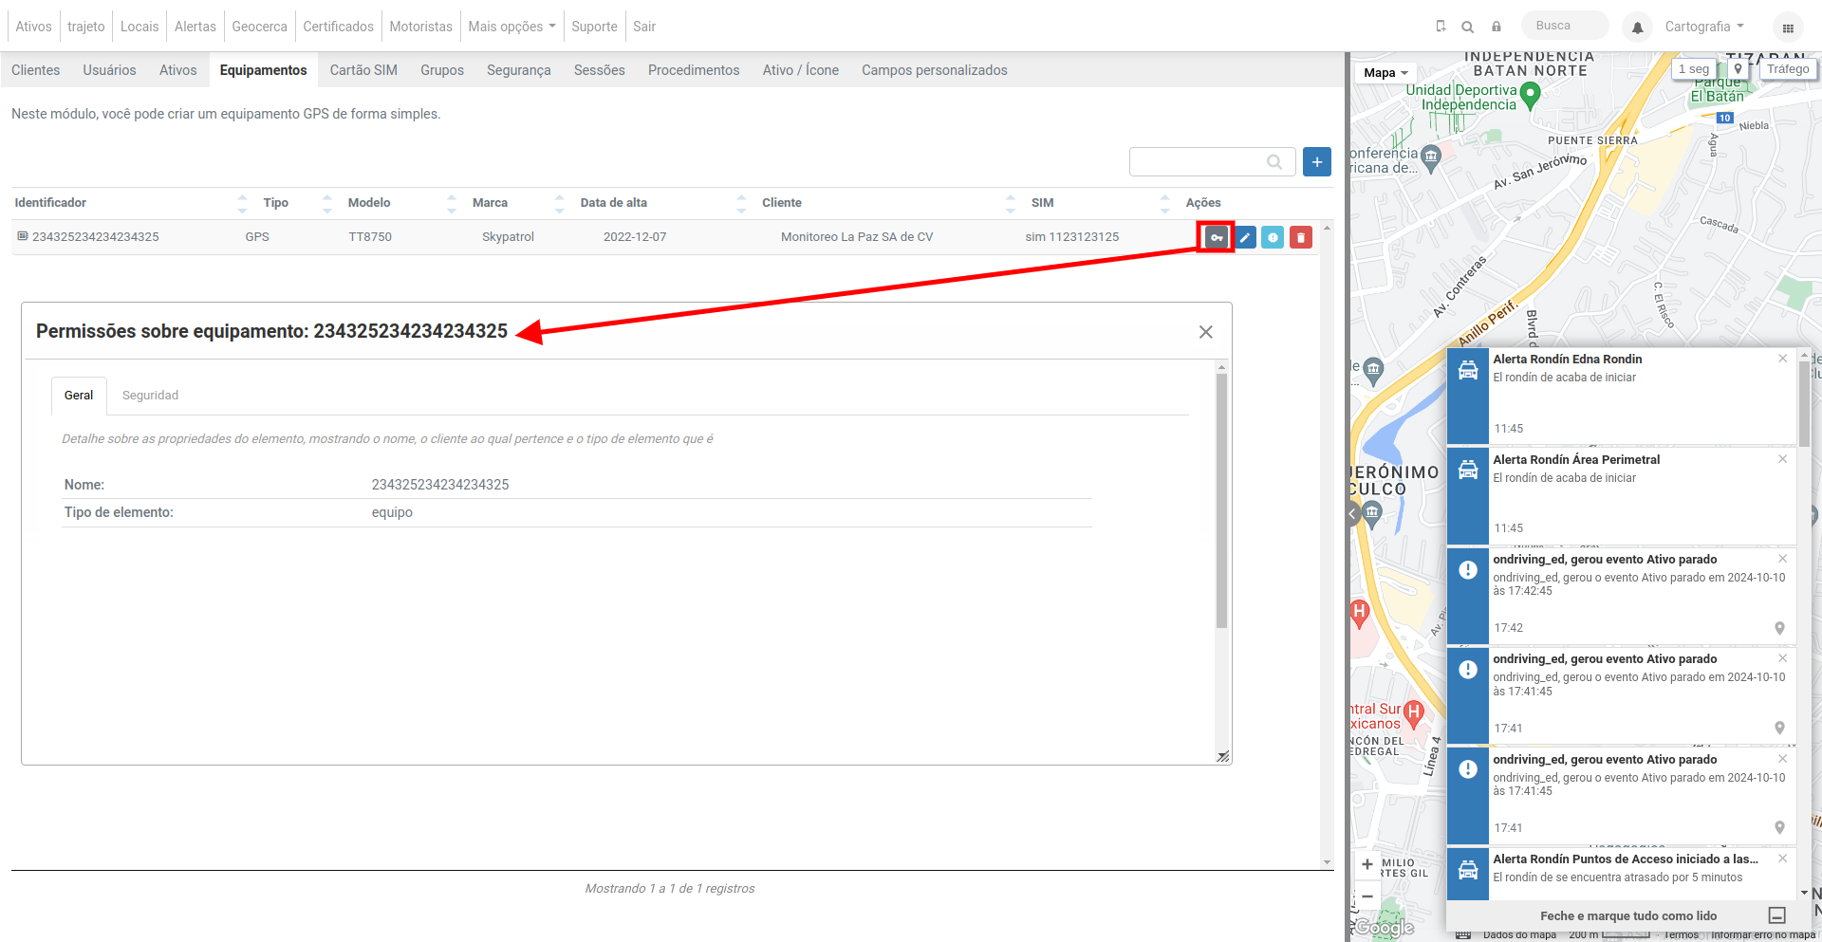The width and height of the screenshot is (1822, 942).
Task: Click the lock icon in the top bar
Action: coord(1497,27)
